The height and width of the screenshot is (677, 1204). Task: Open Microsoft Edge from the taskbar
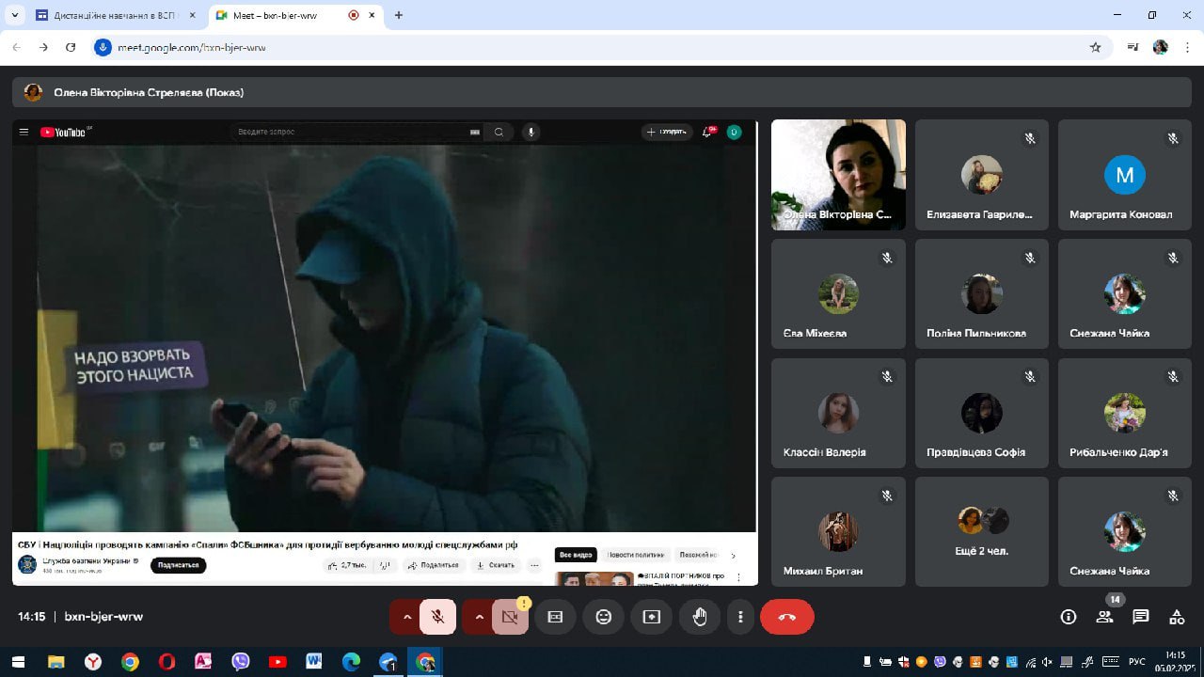point(351,662)
